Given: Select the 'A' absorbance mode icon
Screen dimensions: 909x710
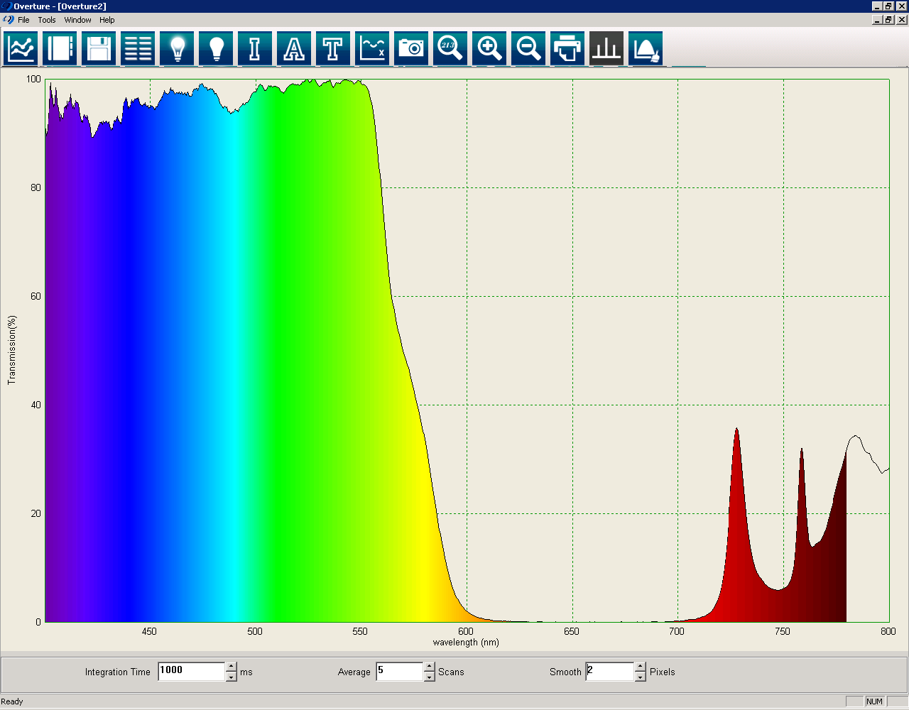Looking at the screenshot, I should pyautogui.click(x=294, y=48).
